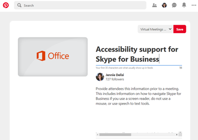Open the following people icon

click(154, 5)
